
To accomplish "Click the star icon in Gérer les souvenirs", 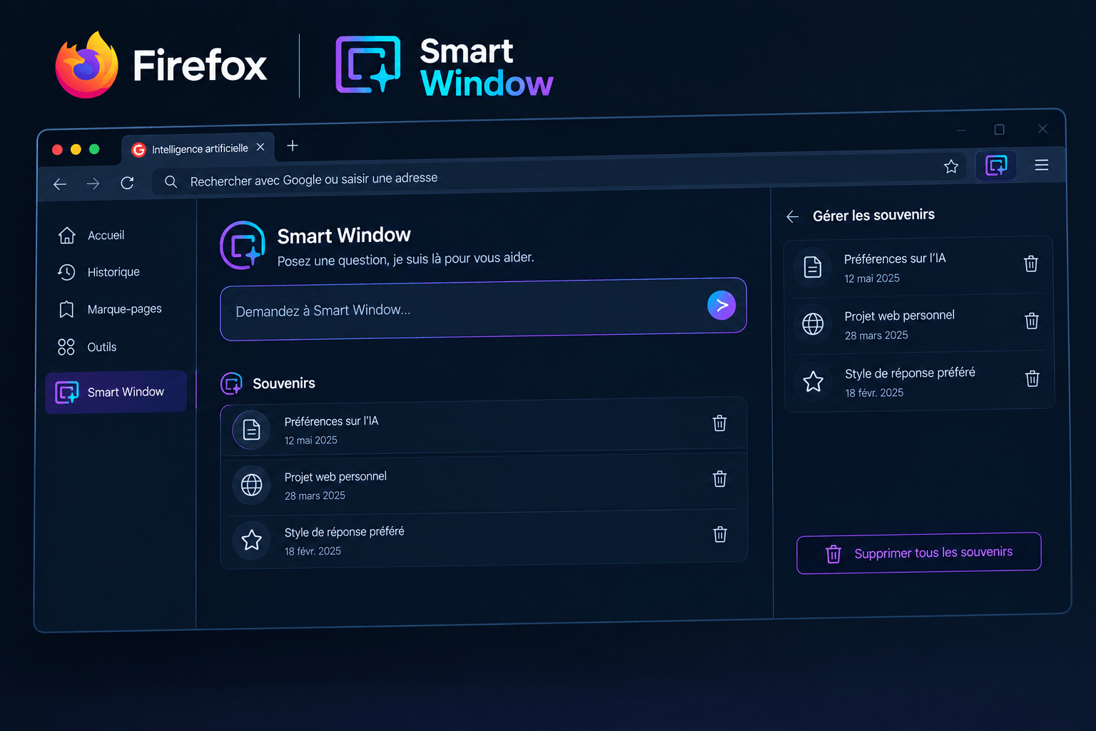I will point(813,382).
